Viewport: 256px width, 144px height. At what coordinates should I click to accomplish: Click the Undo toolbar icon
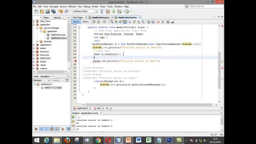61,12
